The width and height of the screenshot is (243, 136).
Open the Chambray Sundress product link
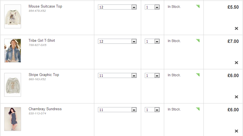(x=45, y=109)
